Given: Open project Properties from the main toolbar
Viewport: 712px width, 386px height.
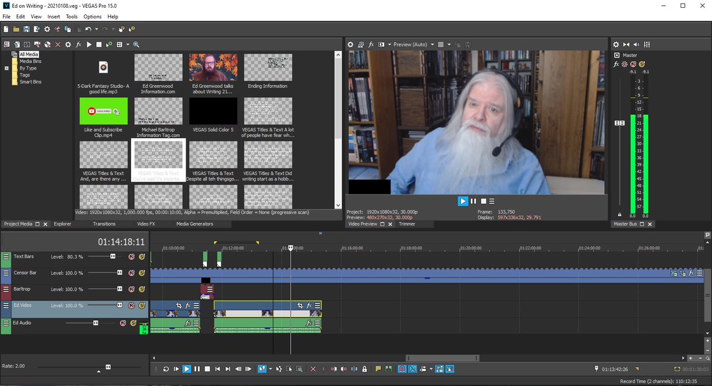Looking at the screenshot, I should click(47, 29).
